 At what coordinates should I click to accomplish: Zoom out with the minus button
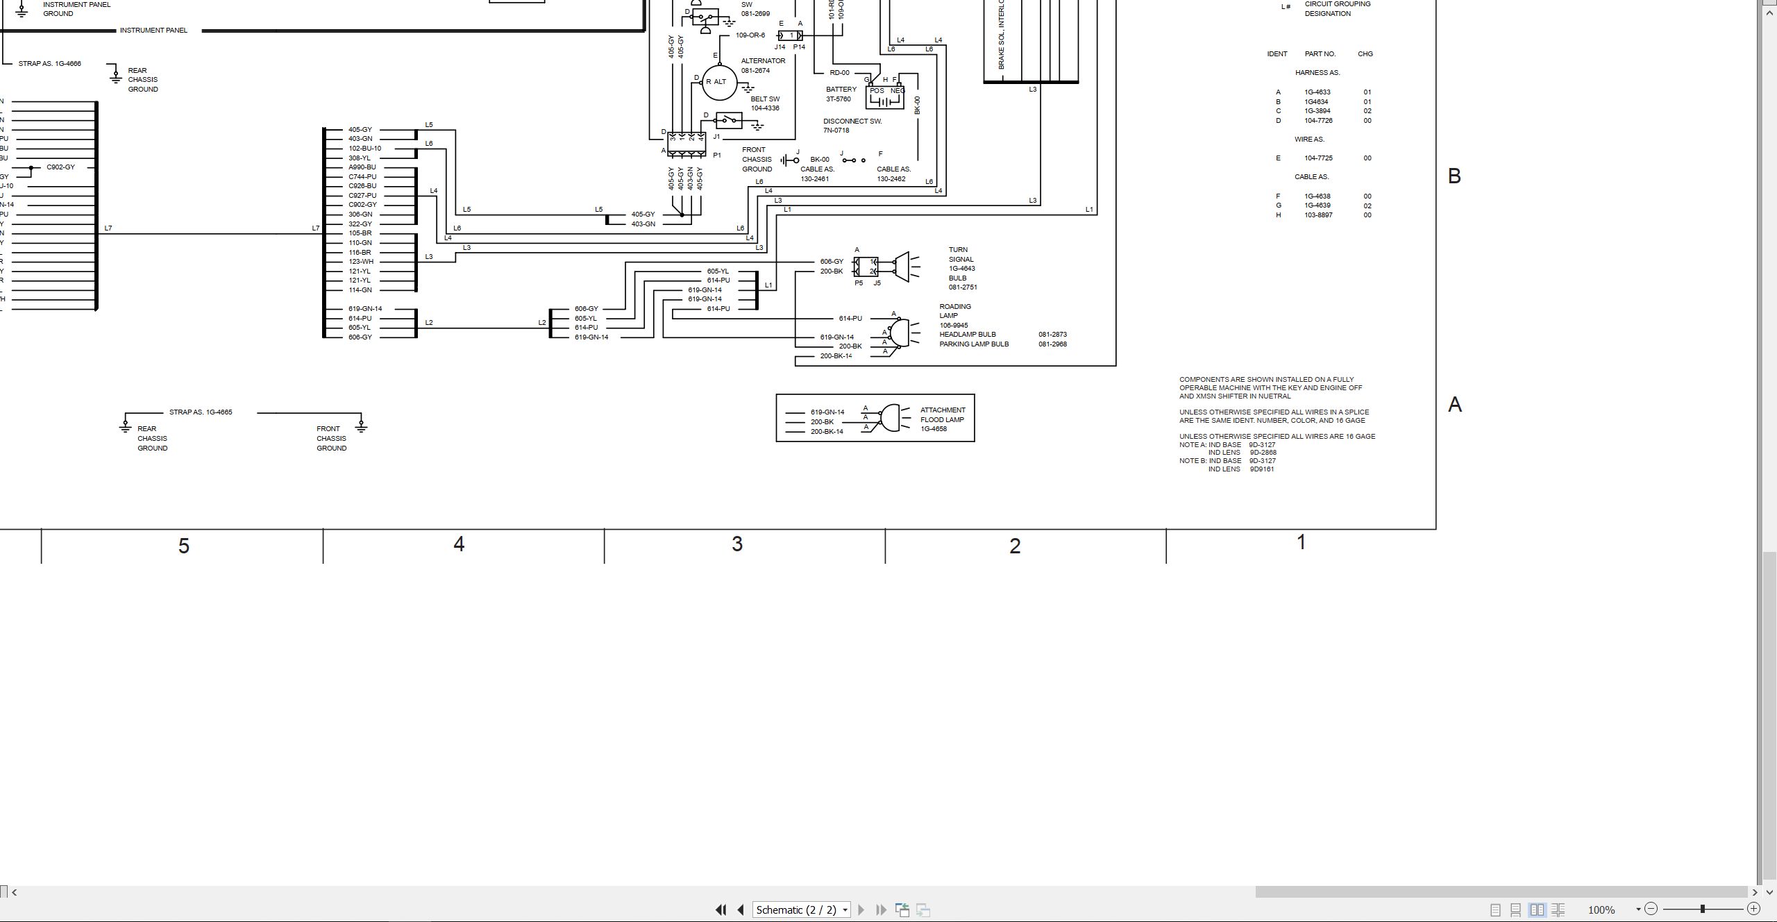tap(1651, 909)
